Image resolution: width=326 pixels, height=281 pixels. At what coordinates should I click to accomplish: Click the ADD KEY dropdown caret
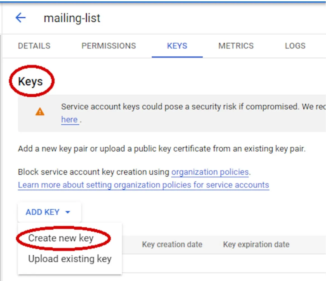click(x=68, y=212)
